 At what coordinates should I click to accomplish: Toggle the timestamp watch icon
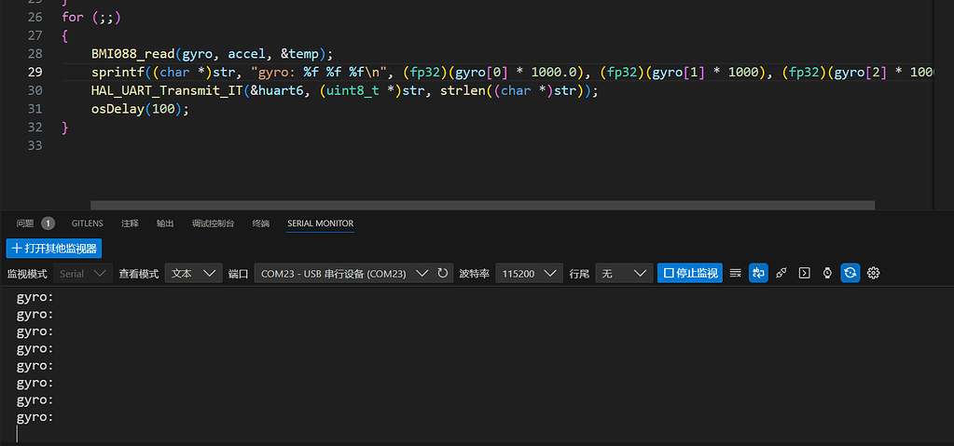(x=827, y=273)
